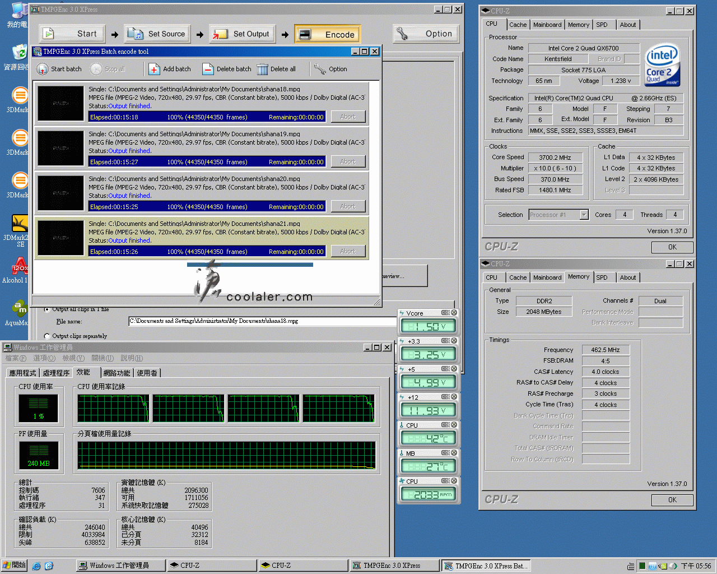Click Abort on the shana21.mpg batch item
Viewport: 717px width, 574px height.
pyautogui.click(x=348, y=251)
